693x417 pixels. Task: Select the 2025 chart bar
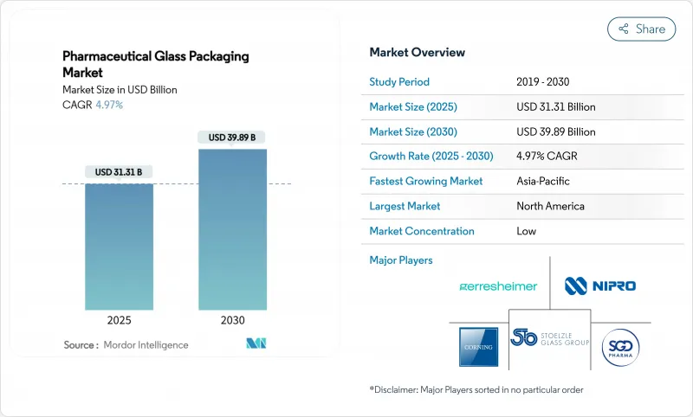[x=119, y=247]
